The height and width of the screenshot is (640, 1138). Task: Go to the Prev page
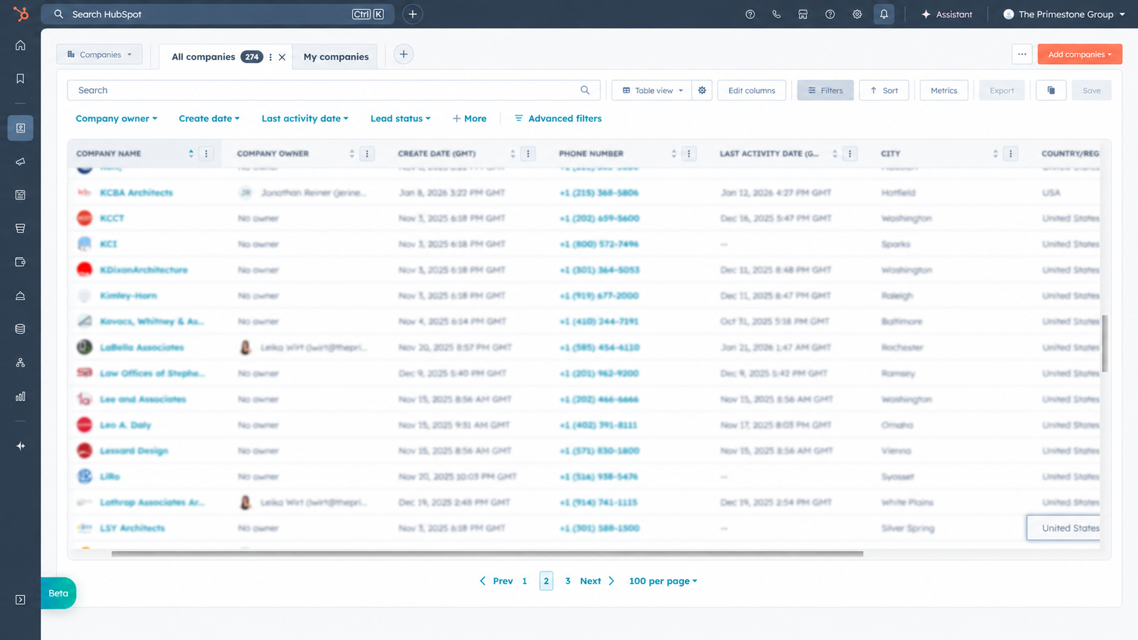click(496, 581)
